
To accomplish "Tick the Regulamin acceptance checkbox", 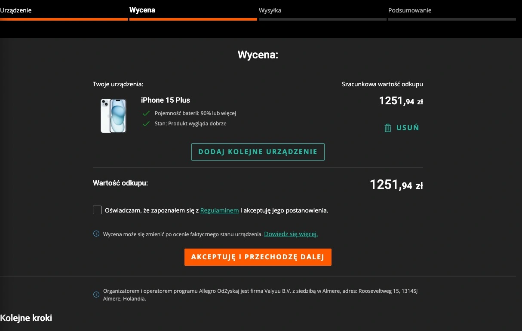I will coord(97,210).
